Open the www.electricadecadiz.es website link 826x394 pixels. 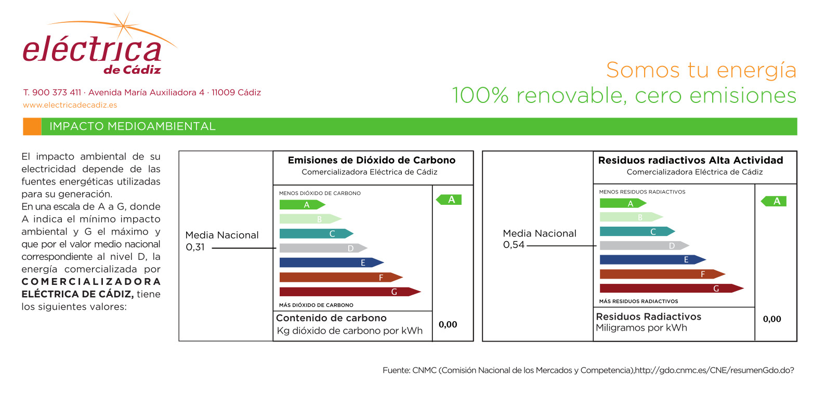[70, 105]
